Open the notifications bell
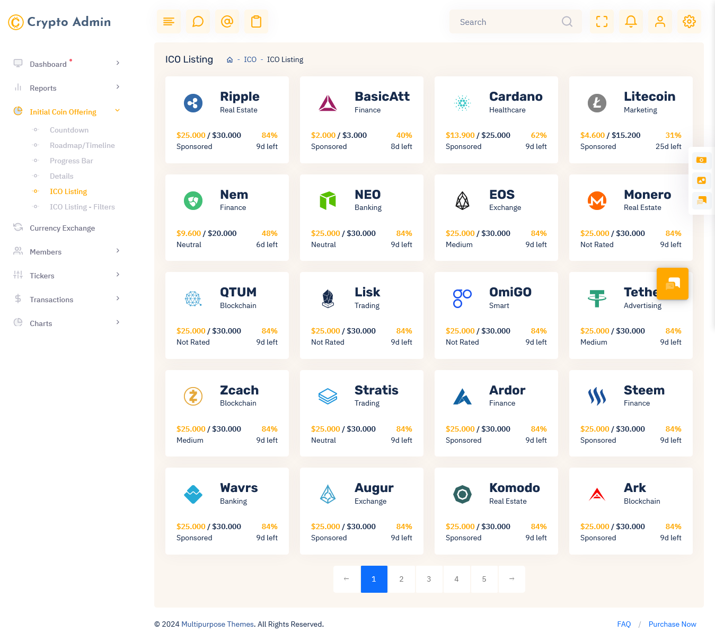The image size is (715, 641). click(x=631, y=22)
